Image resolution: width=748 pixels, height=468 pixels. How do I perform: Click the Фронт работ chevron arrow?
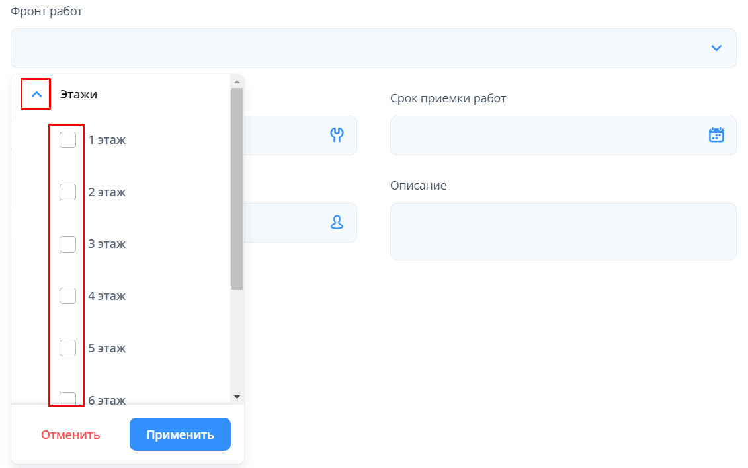pos(716,48)
